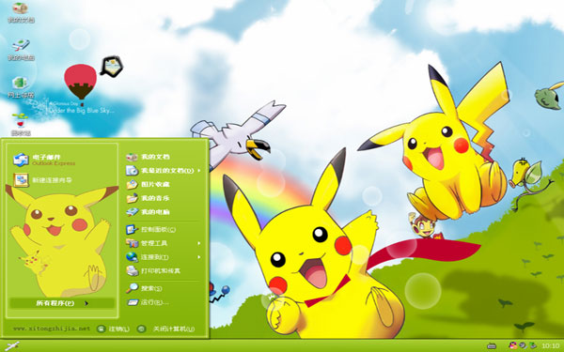Viewport: 564px width, 352px height.
Task: Click the 我的电脑 icon in Start menu
Action: click(x=132, y=212)
